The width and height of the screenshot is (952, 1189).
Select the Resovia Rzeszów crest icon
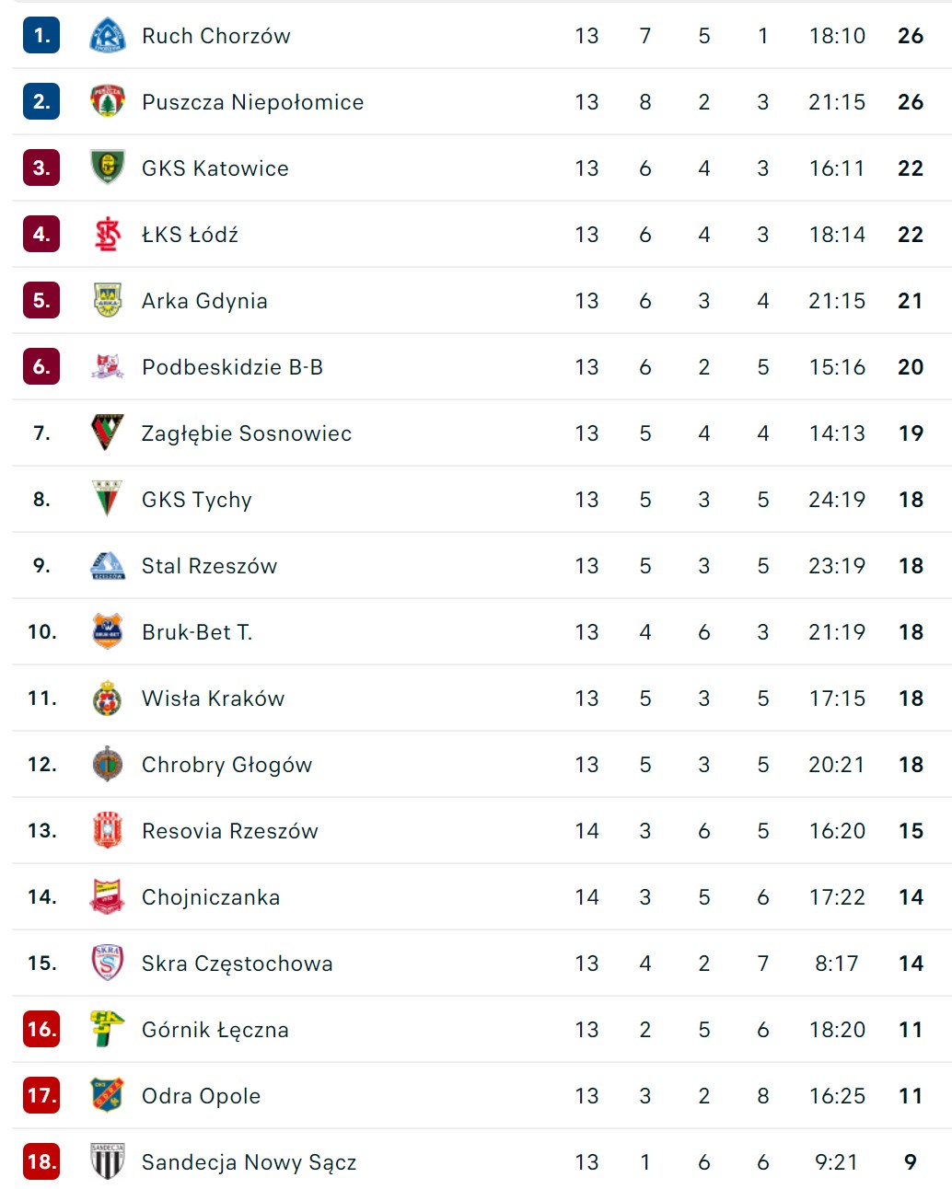(x=108, y=830)
